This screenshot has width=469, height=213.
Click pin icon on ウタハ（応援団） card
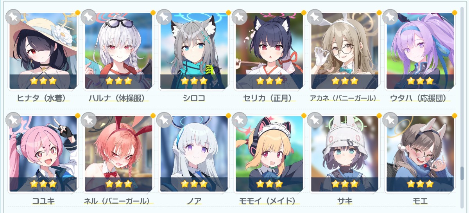pyautogui.click(x=390, y=17)
